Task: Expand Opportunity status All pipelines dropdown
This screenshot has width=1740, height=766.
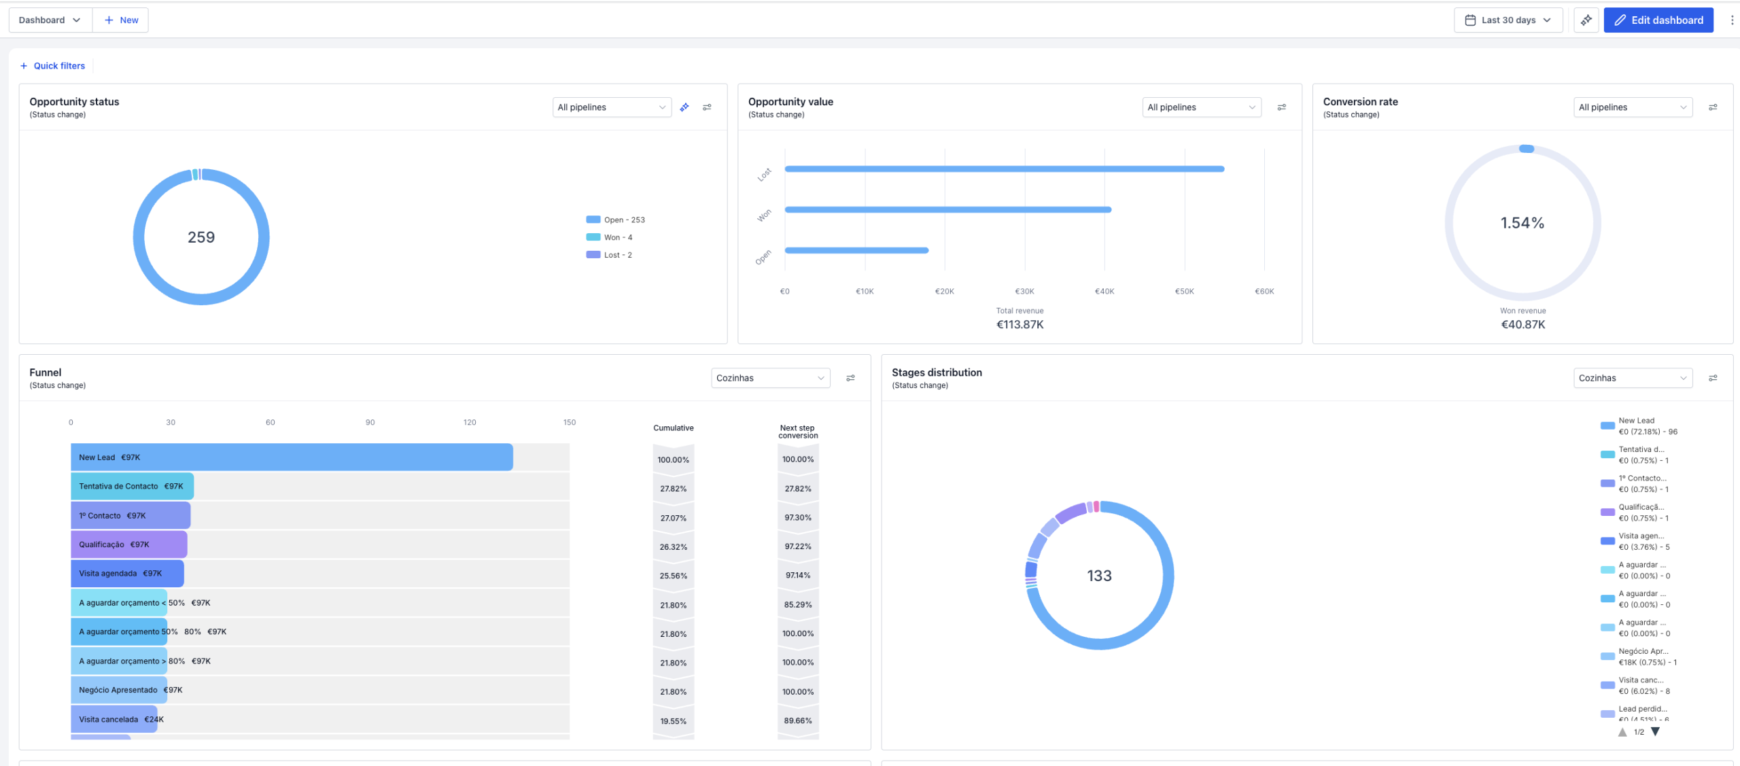Action: coord(612,107)
